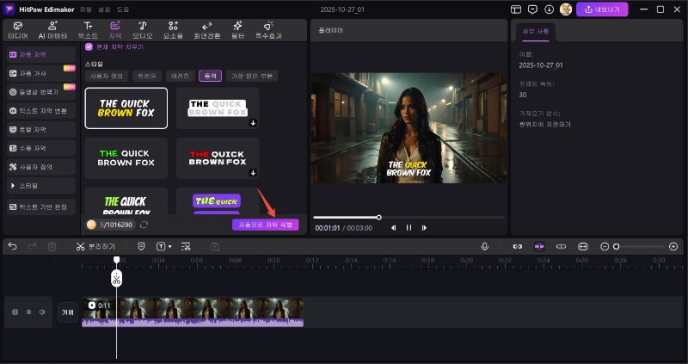
Task: Click the microphone voice-over icon
Action: pos(485,246)
